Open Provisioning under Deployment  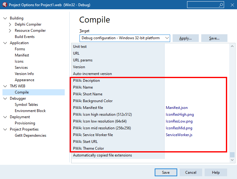pos(25,123)
